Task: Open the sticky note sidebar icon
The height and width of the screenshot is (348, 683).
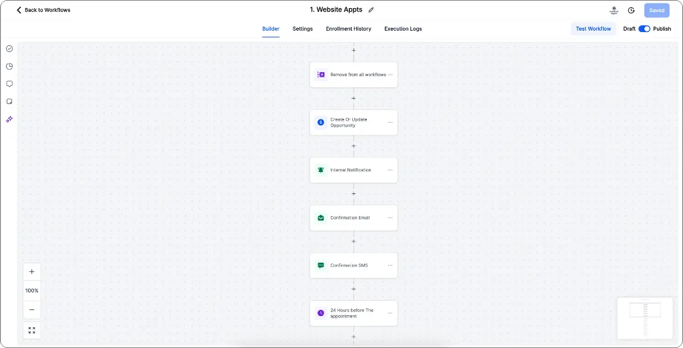Action: pos(9,101)
